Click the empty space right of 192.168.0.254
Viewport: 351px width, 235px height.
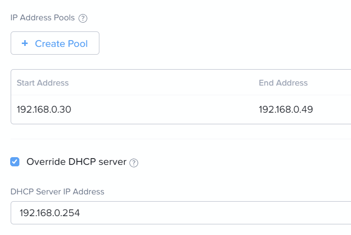[215, 213]
